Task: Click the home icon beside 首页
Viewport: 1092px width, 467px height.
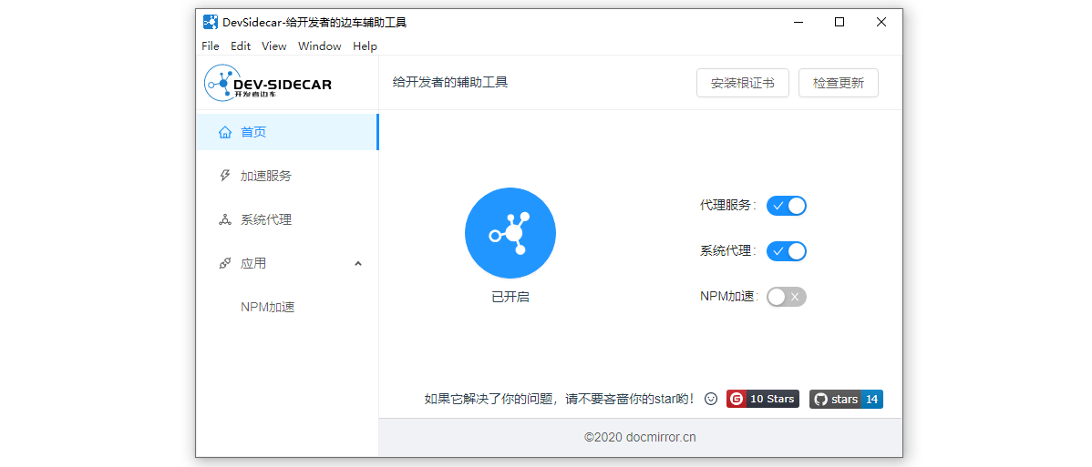Action: click(x=225, y=132)
